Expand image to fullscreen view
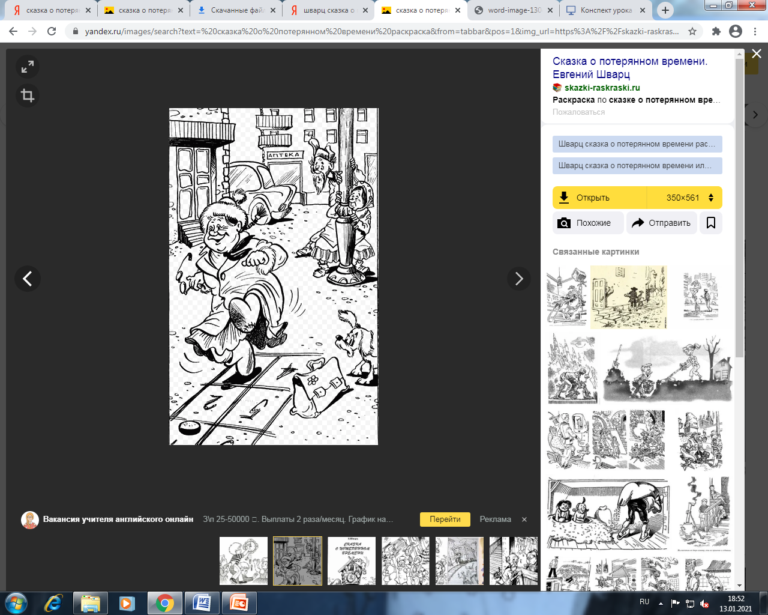The image size is (768, 615). 28,67
